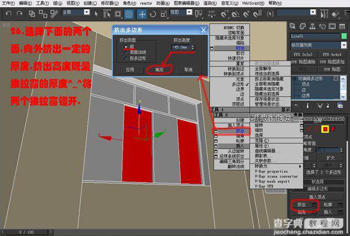Open the Display command panel tab
Image resolution: width=350 pixels, height=236 pixels.
(x=332, y=27)
